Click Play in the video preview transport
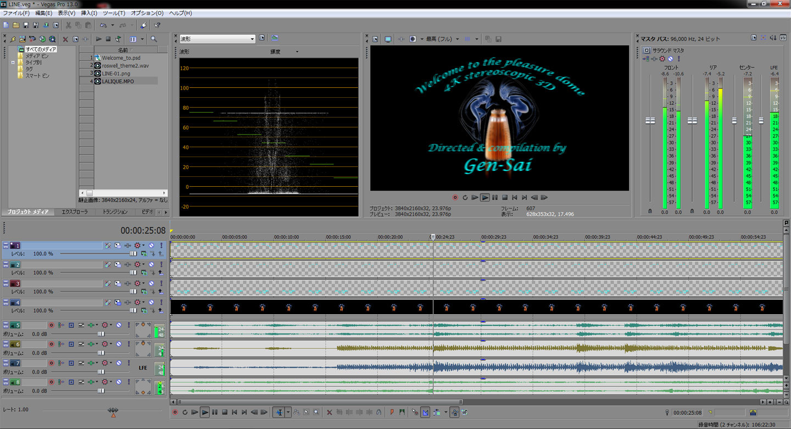Image resolution: width=791 pixels, height=429 pixels. (x=485, y=197)
